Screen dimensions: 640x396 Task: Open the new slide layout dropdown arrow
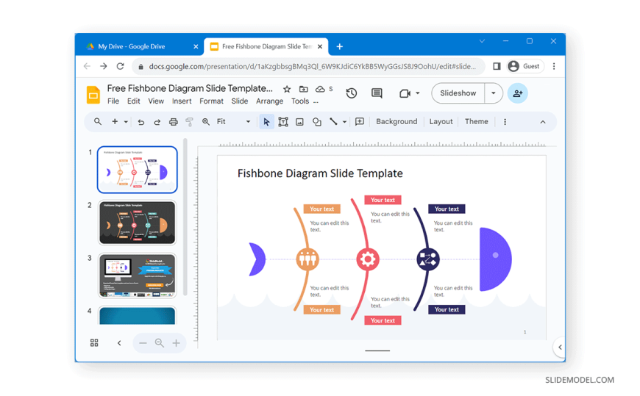tap(126, 121)
